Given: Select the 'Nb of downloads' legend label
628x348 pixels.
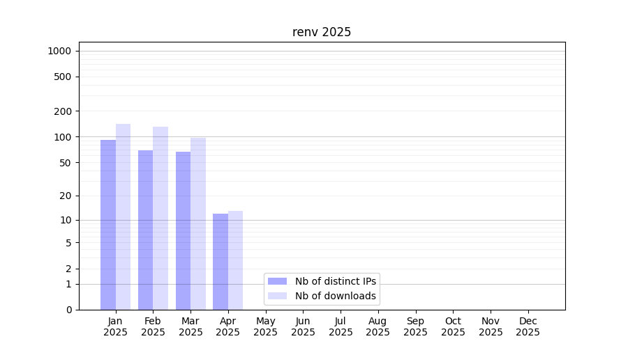Looking at the screenshot, I should point(335,296).
